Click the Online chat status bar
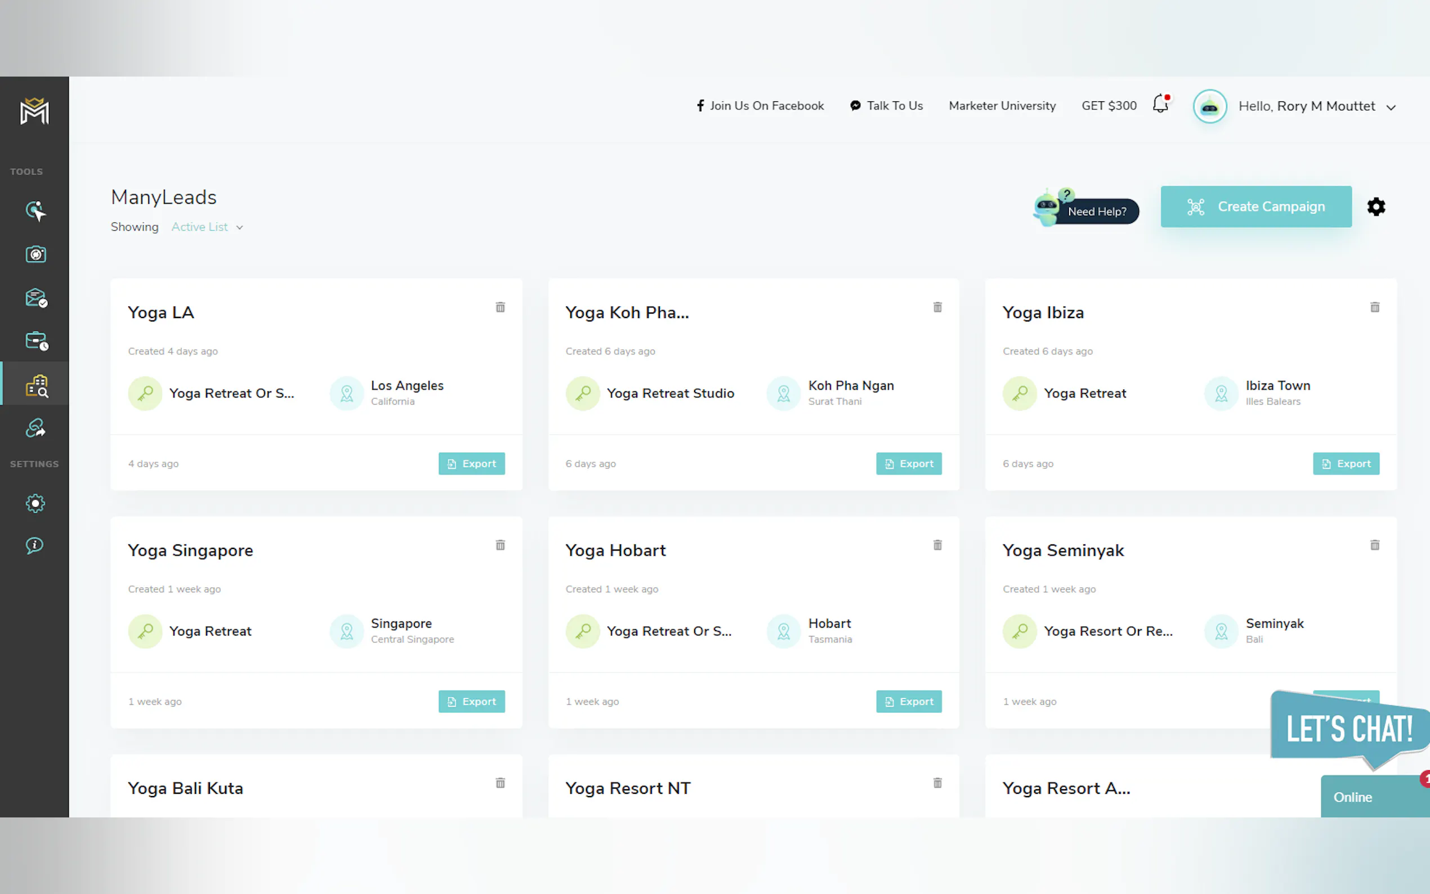This screenshot has height=894, width=1430. coord(1375,797)
